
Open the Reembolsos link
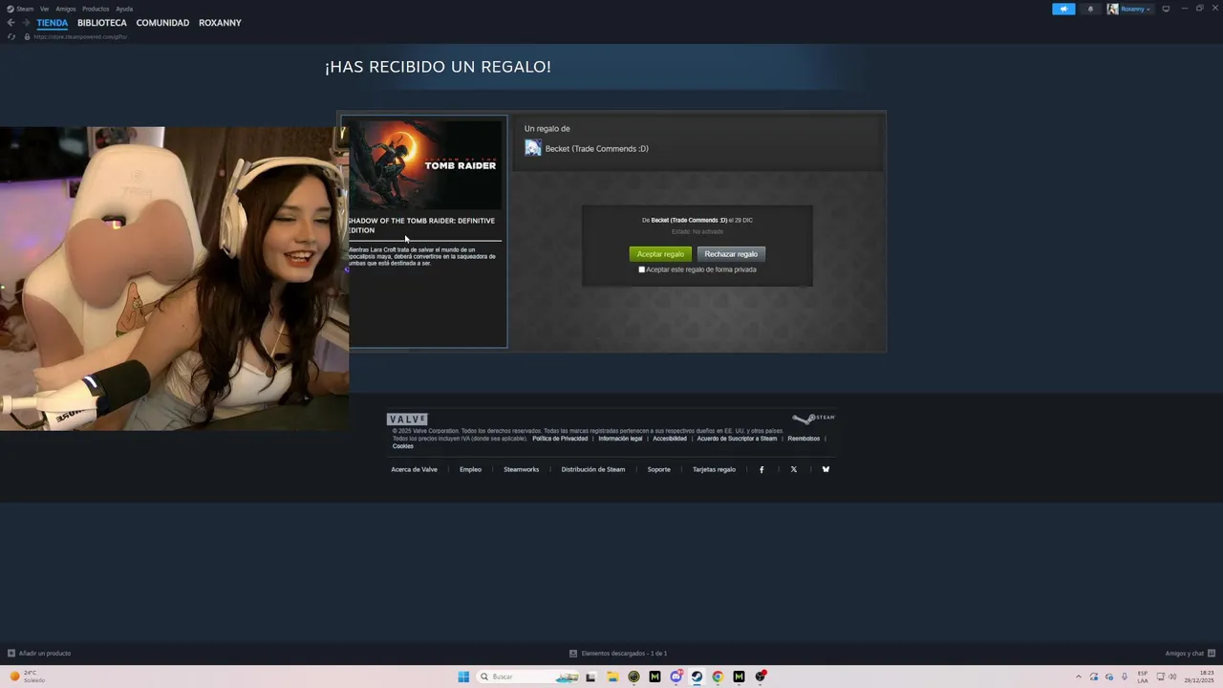804,439
